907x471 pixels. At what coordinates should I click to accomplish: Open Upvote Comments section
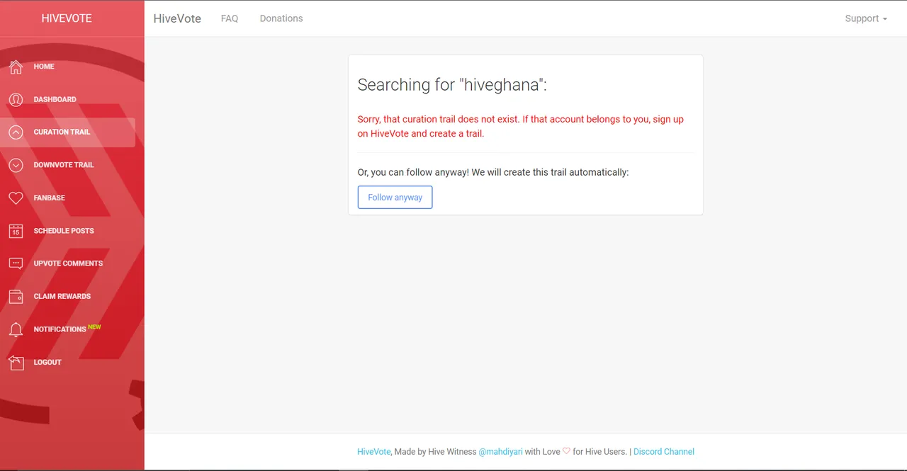coord(68,263)
